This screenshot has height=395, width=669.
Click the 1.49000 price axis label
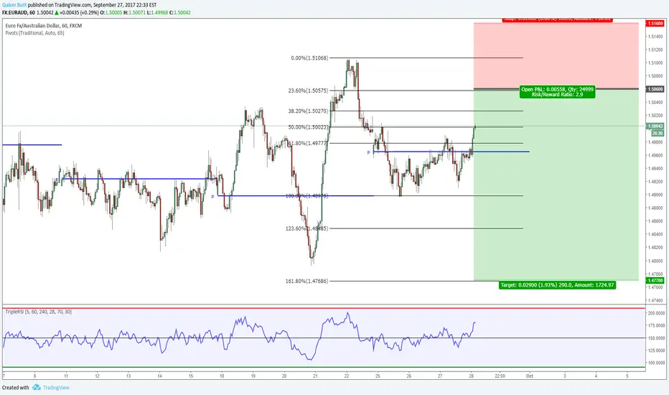click(x=655, y=195)
